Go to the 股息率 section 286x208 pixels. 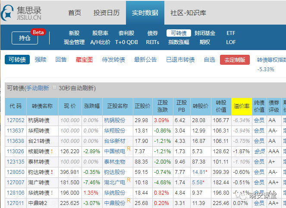point(101,33)
